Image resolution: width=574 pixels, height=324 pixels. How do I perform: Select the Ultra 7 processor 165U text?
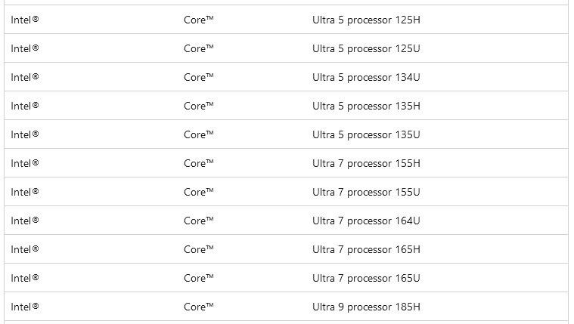[366, 278]
